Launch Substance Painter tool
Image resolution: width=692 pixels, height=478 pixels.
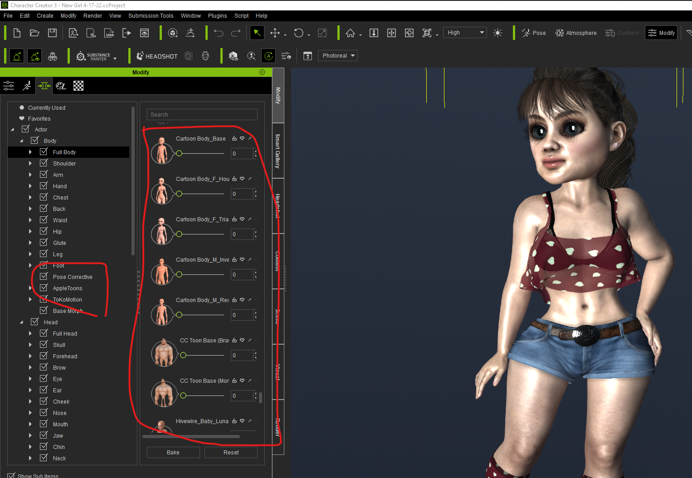pyautogui.click(x=93, y=56)
